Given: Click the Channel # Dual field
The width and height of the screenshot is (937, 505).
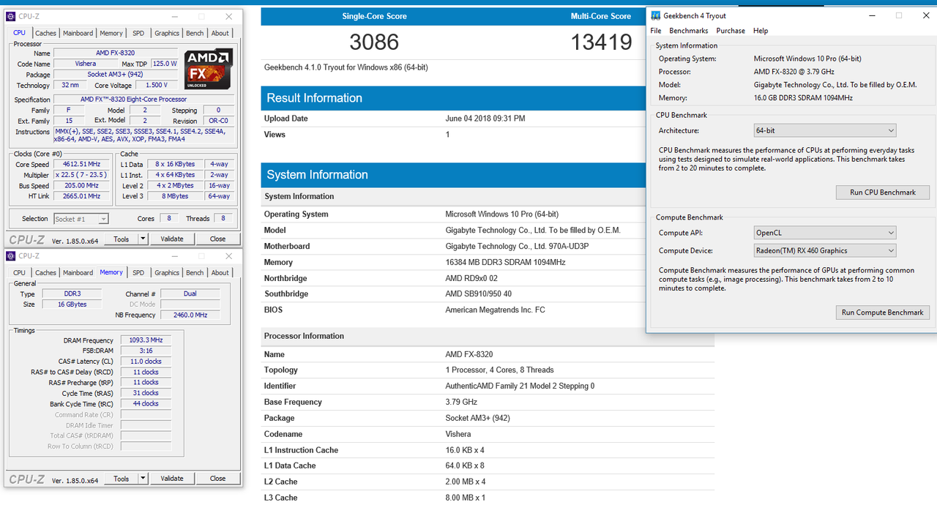Looking at the screenshot, I should click(190, 293).
